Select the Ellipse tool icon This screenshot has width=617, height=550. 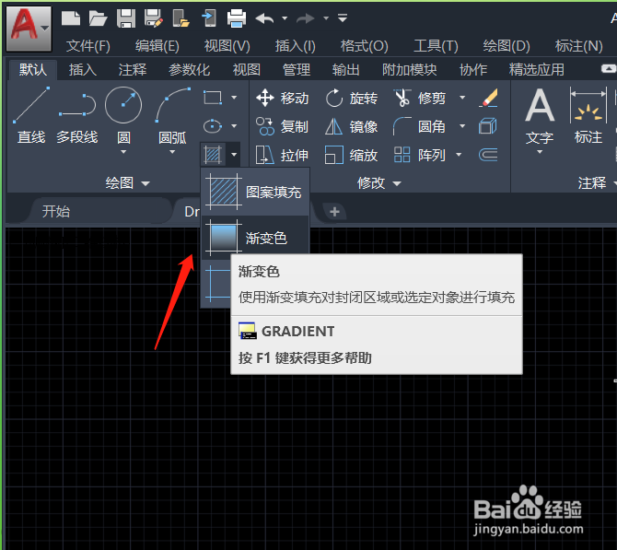pos(213,126)
